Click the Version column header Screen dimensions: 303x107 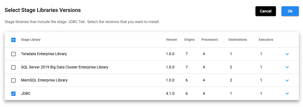coord(171,40)
